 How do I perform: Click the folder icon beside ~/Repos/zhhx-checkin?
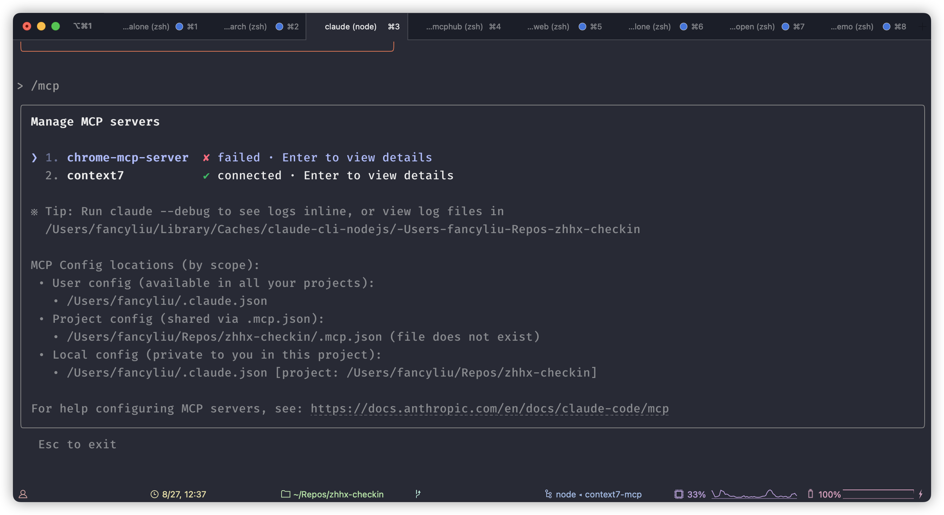coord(285,494)
